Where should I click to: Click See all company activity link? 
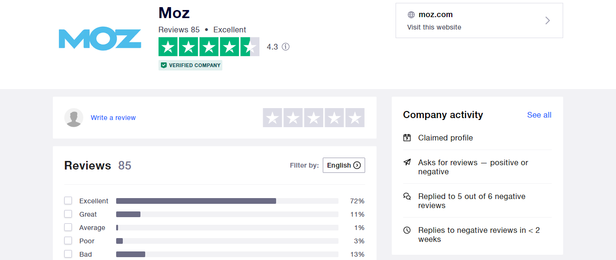539,115
